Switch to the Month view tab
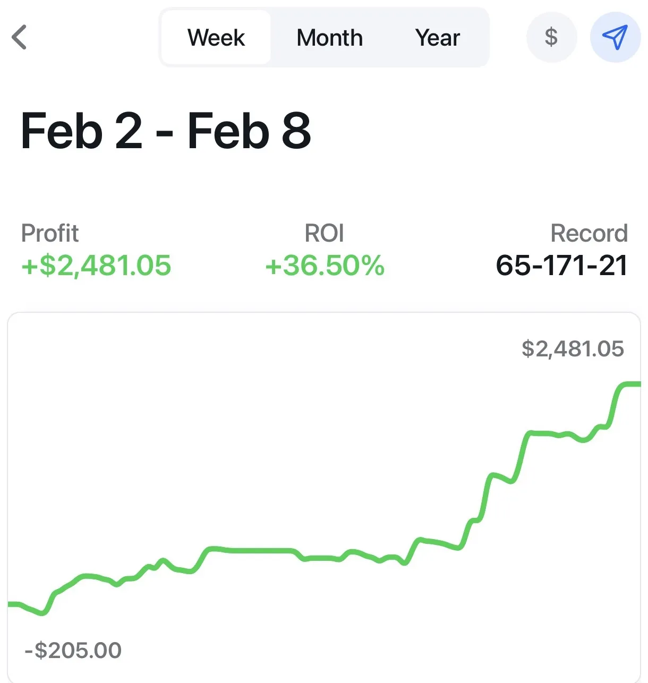Screen dimensions: 648x683 click(x=329, y=38)
